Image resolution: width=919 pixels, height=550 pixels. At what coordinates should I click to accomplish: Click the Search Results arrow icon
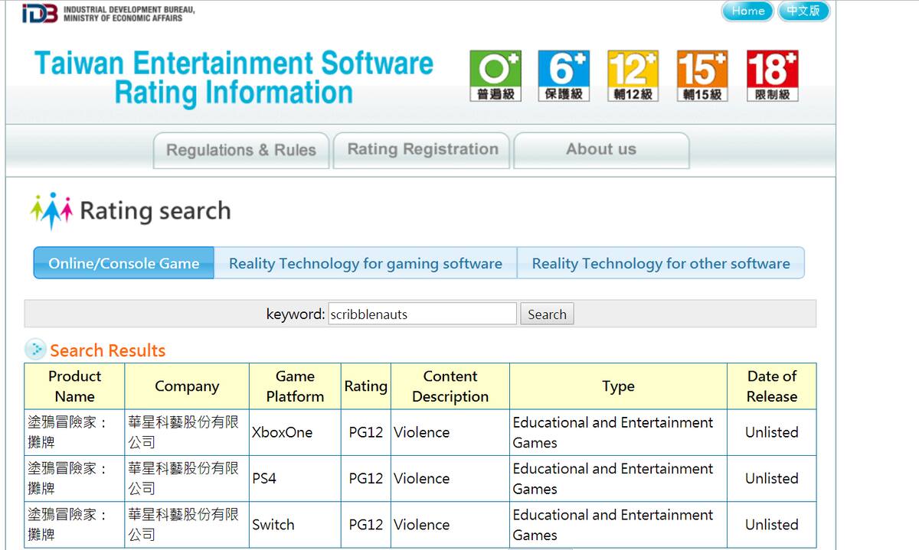click(x=35, y=350)
